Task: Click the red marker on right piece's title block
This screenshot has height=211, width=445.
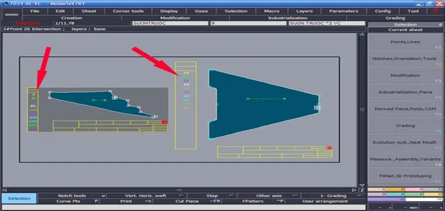Action: point(329,148)
